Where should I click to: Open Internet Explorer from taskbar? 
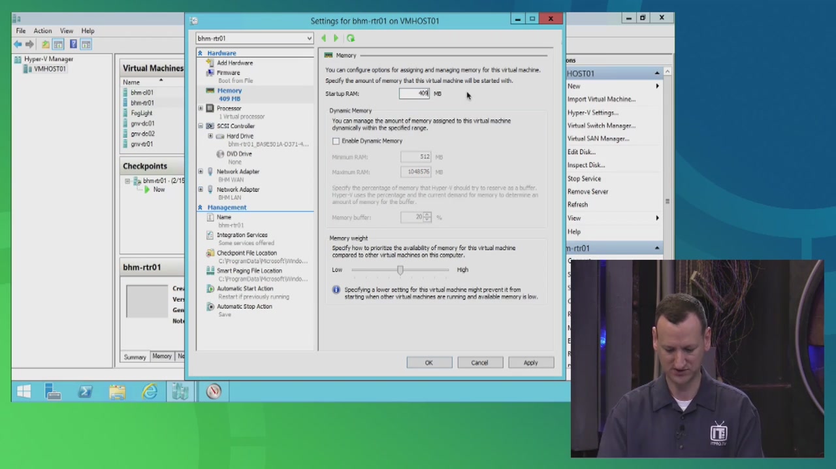(150, 391)
